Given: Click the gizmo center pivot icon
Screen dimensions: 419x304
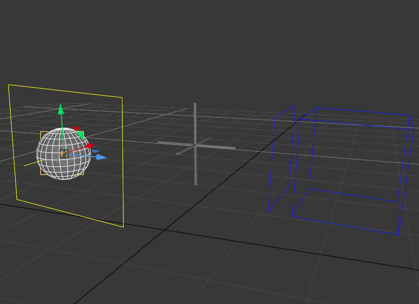Looking at the screenshot, I should point(64,154).
